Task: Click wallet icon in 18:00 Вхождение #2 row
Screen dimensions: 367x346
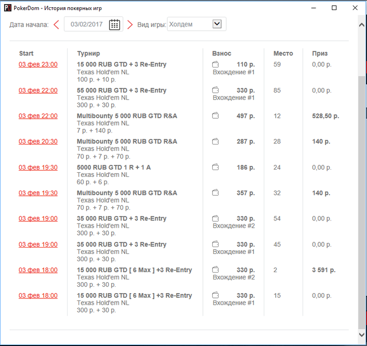Action: point(215,270)
